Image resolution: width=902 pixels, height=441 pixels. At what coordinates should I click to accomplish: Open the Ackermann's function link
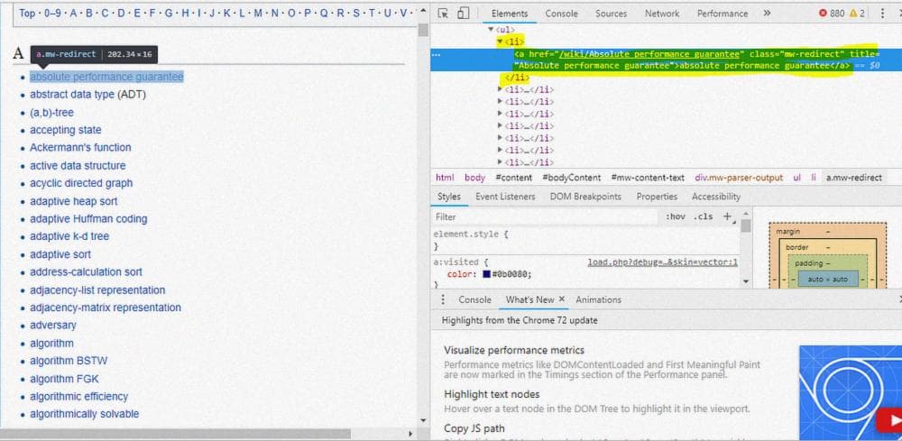click(80, 147)
